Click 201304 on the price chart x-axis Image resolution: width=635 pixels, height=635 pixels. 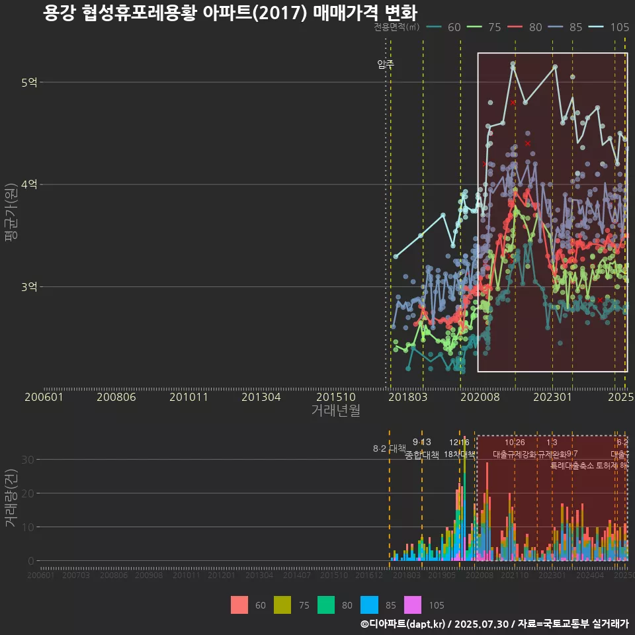point(261,397)
